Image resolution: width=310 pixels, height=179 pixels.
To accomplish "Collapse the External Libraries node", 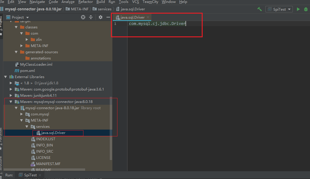I will (x=6, y=77).
